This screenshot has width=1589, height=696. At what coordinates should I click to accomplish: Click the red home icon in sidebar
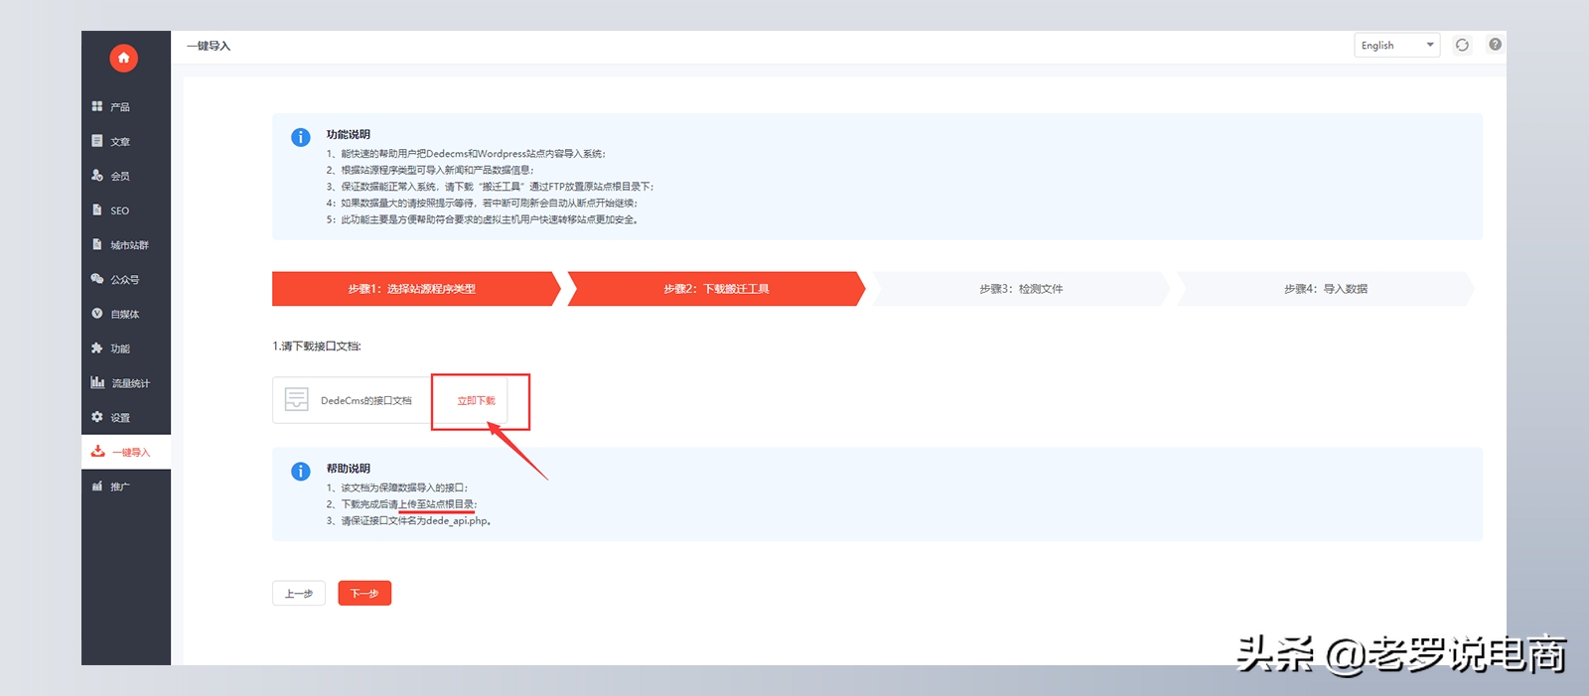click(x=123, y=59)
